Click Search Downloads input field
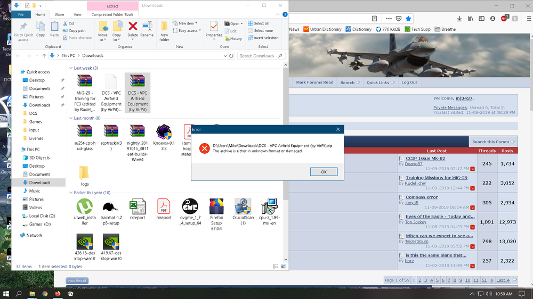Image resolution: width=533 pixels, height=299 pixels. click(261, 56)
